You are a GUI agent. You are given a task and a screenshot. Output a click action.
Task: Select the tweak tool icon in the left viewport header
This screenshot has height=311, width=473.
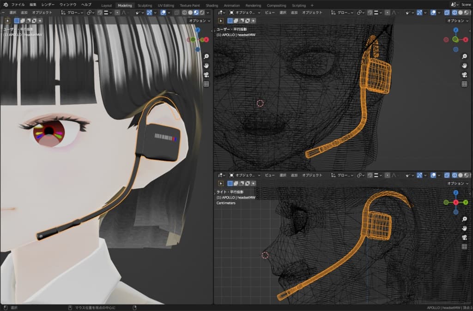[8, 20]
